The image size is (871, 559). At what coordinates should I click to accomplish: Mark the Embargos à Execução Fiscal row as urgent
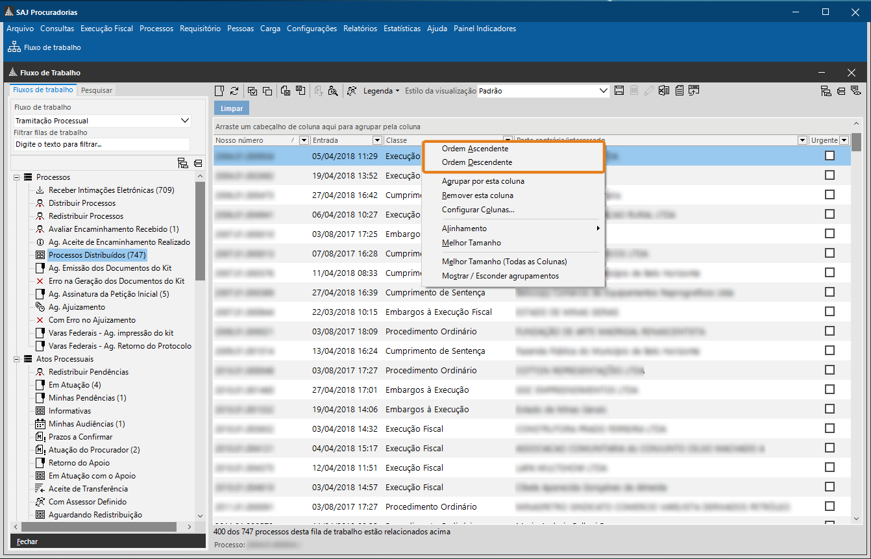(x=829, y=312)
